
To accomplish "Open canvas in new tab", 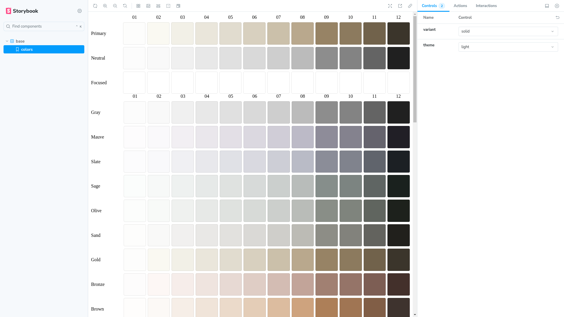I will pos(400,6).
